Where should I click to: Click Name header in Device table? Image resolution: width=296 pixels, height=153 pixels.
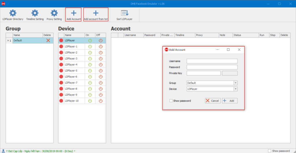75,35
